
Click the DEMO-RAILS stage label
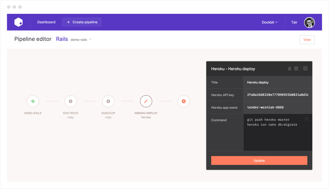(33, 113)
